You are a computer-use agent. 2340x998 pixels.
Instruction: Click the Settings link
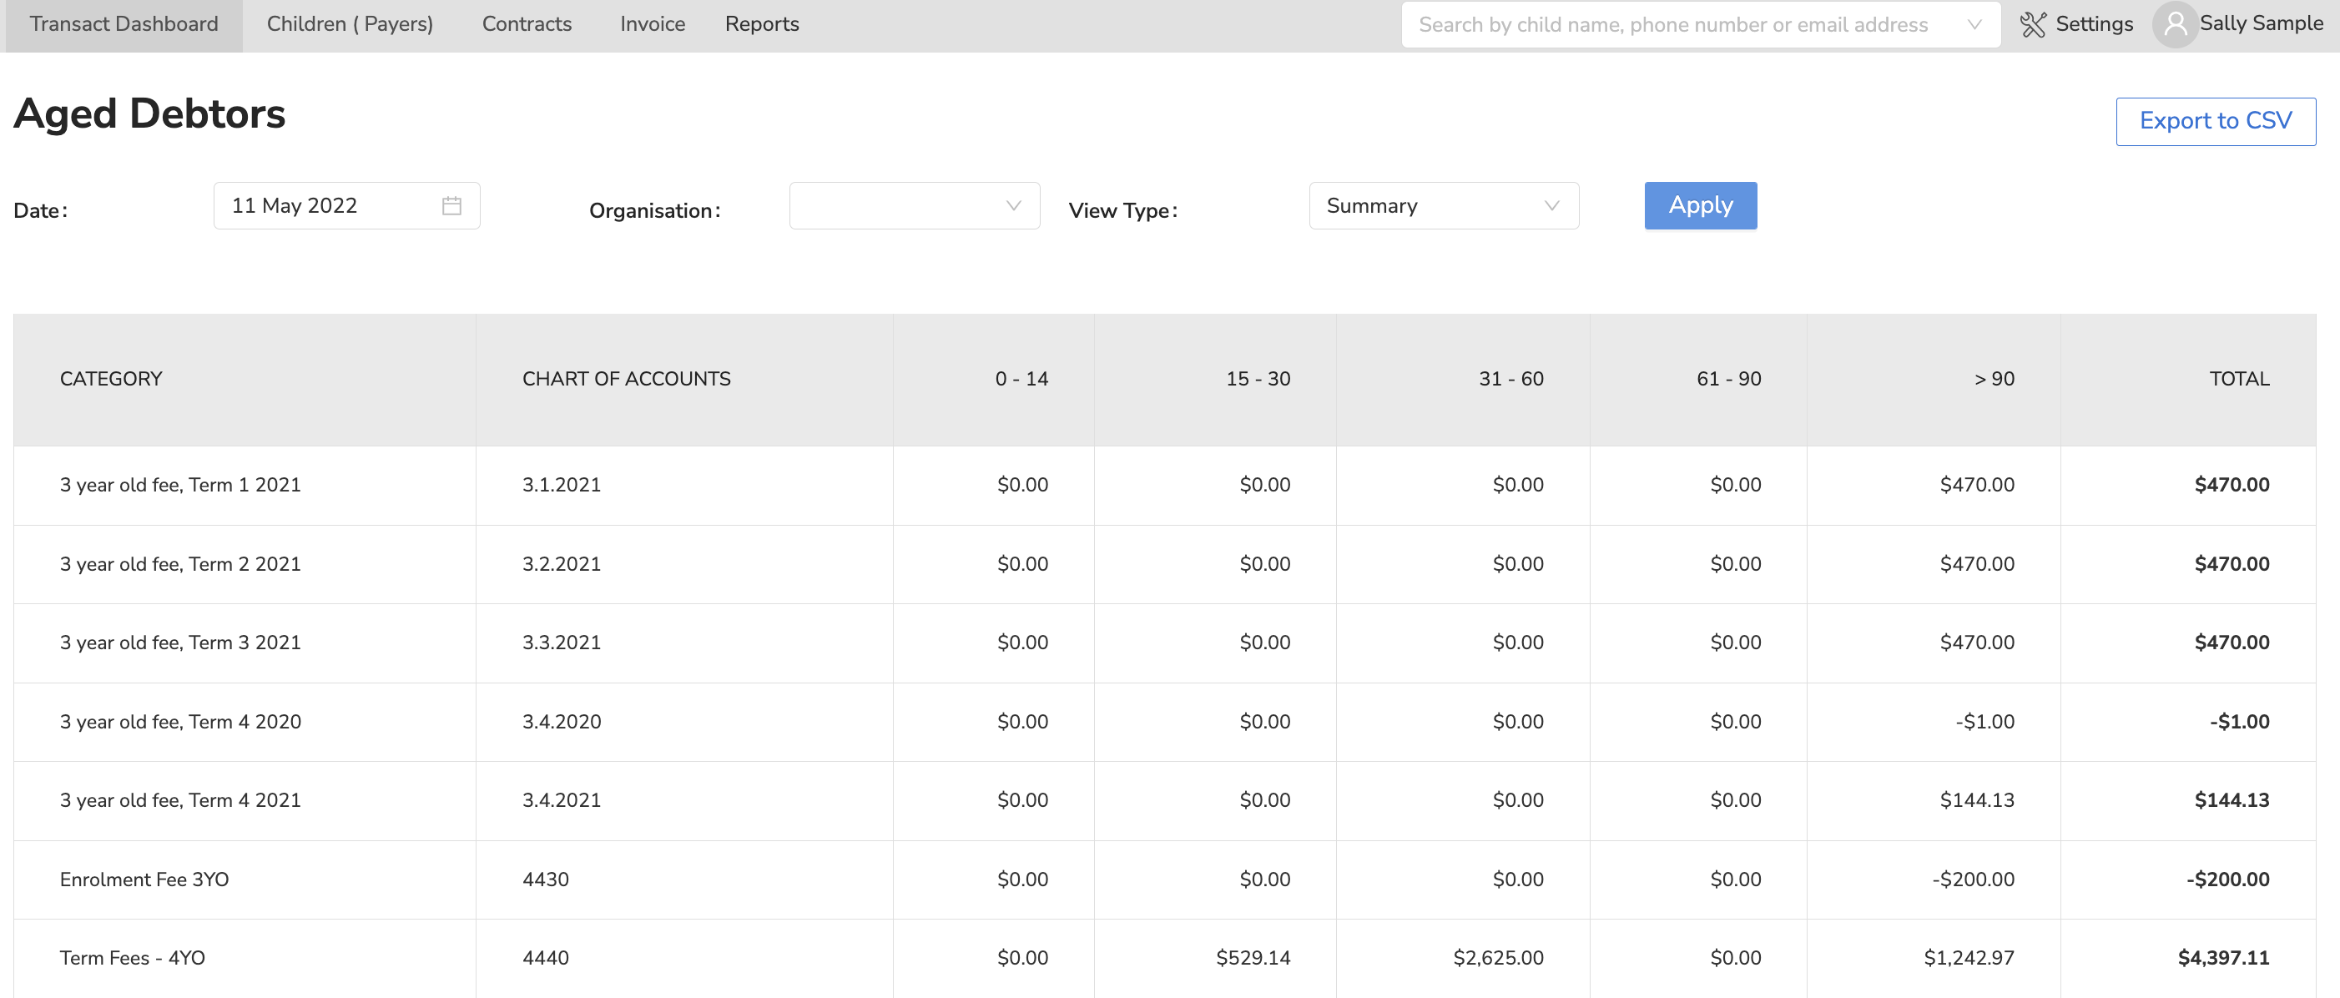click(2093, 24)
